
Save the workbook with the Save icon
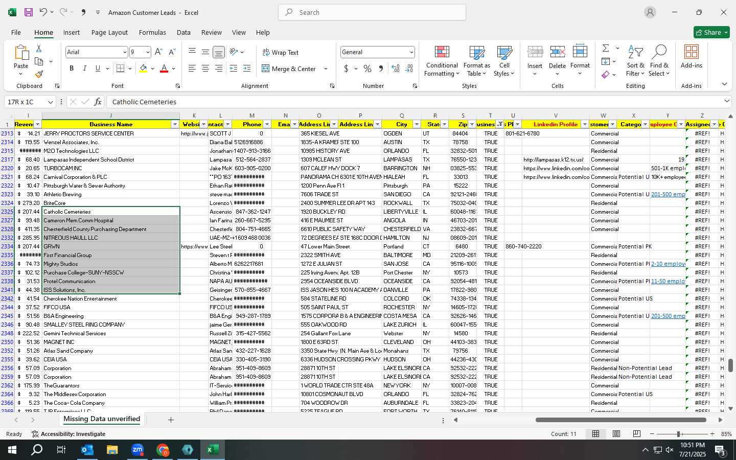pos(29,12)
